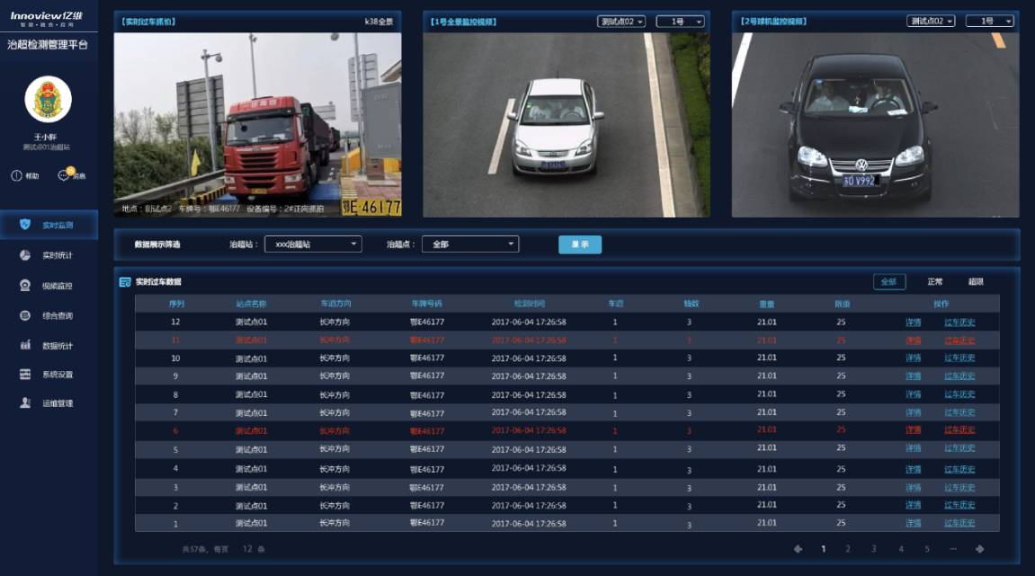This screenshot has width=1035, height=576.
Task: Click the 综合查询 sidebar icon
Action: 25,315
